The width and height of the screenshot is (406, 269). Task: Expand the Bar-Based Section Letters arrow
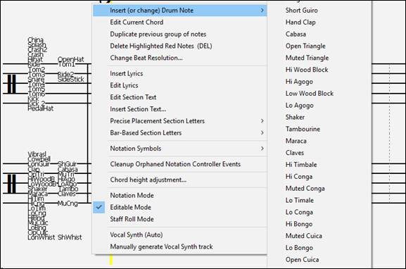pyautogui.click(x=262, y=132)
